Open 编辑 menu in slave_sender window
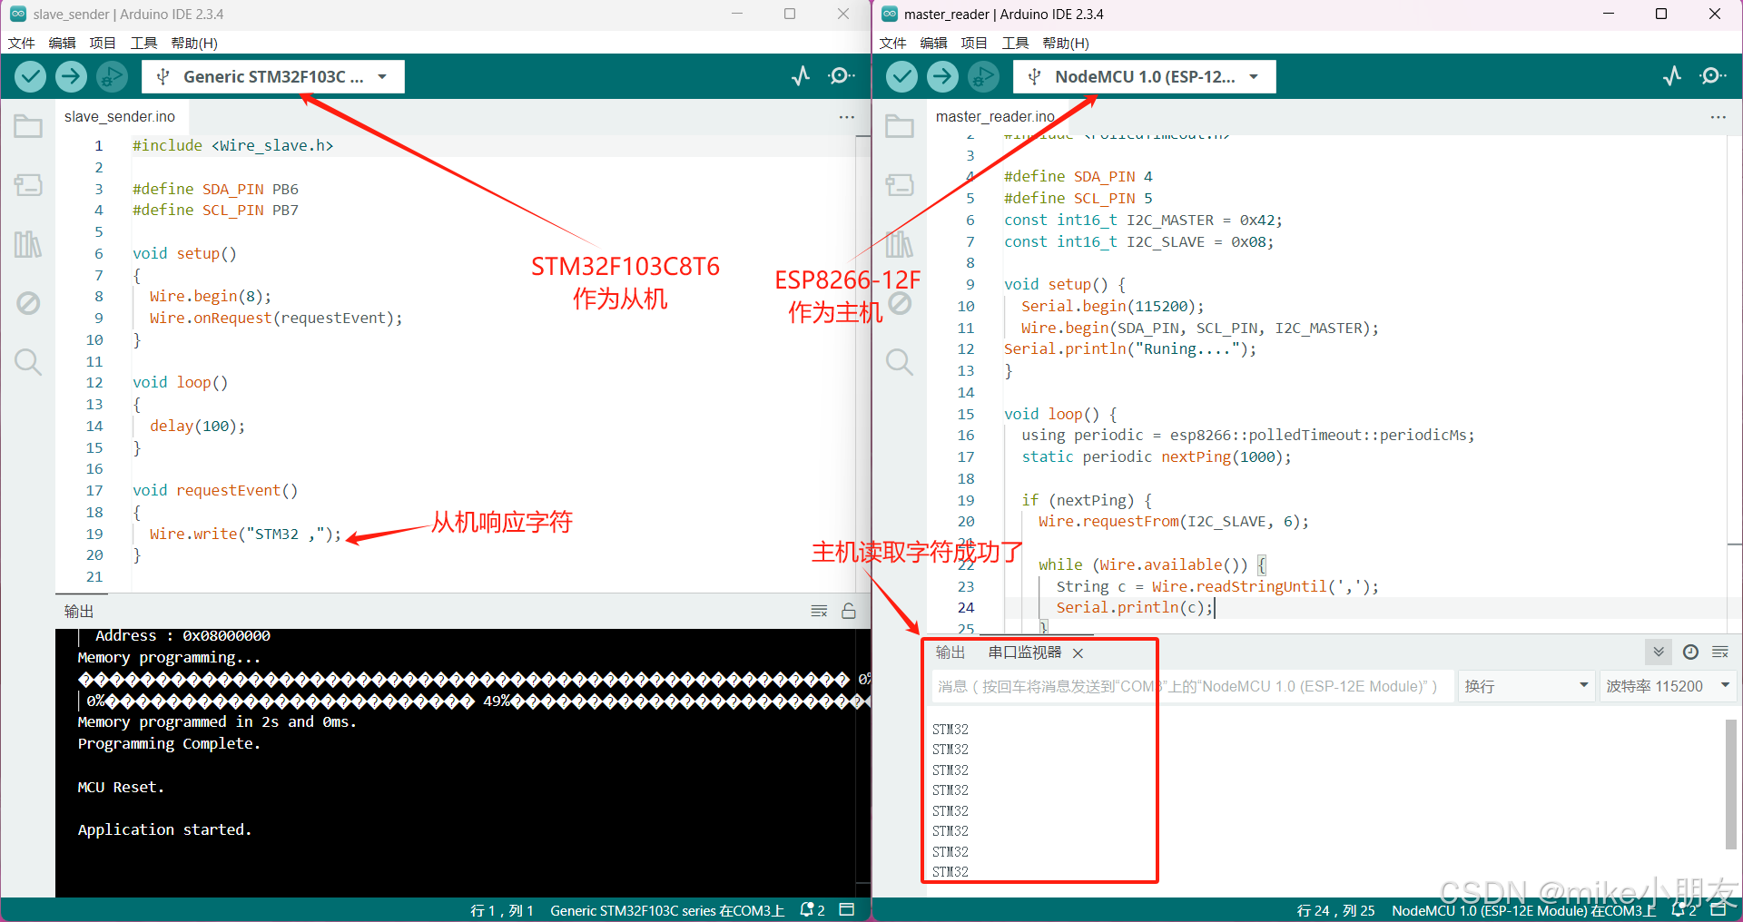The image size is (1743, 922). point(63,43)
